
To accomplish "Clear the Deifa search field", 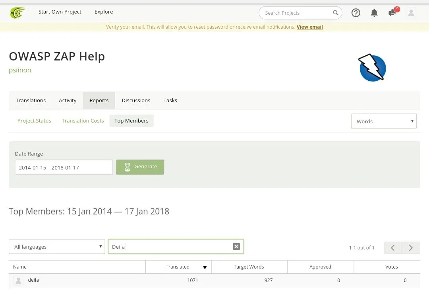I will [236, 246].
